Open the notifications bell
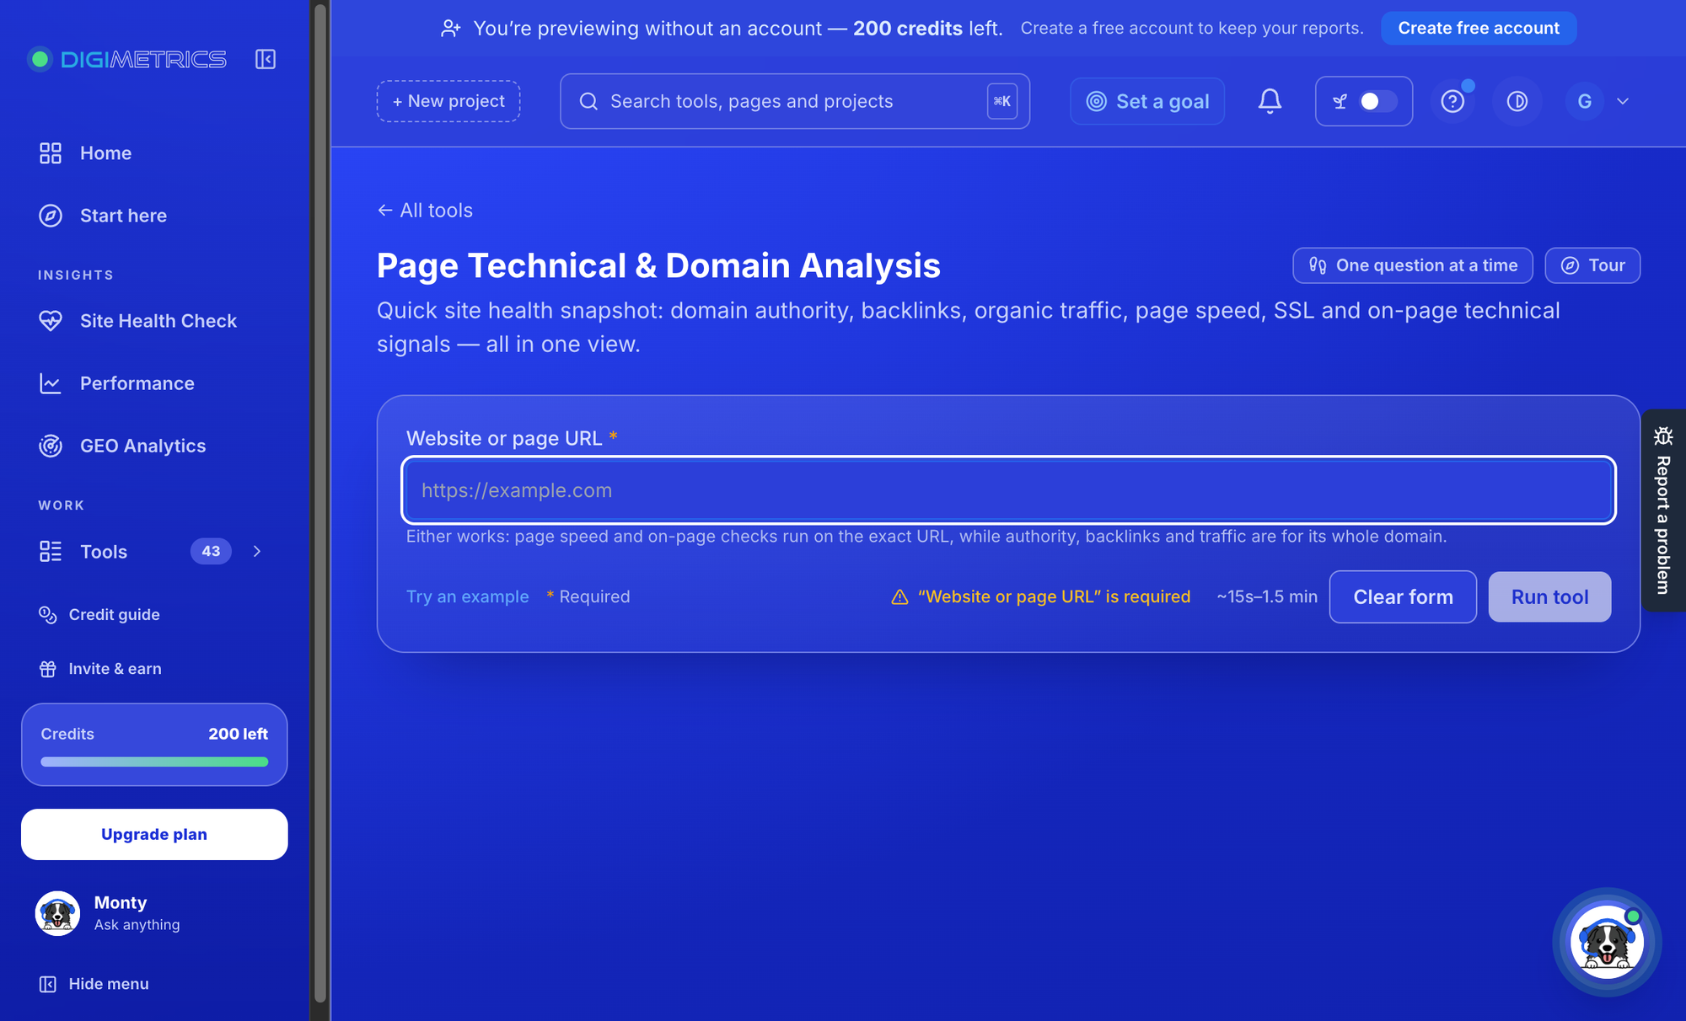The image size is (1686, 1021). tap(1270, 101)
